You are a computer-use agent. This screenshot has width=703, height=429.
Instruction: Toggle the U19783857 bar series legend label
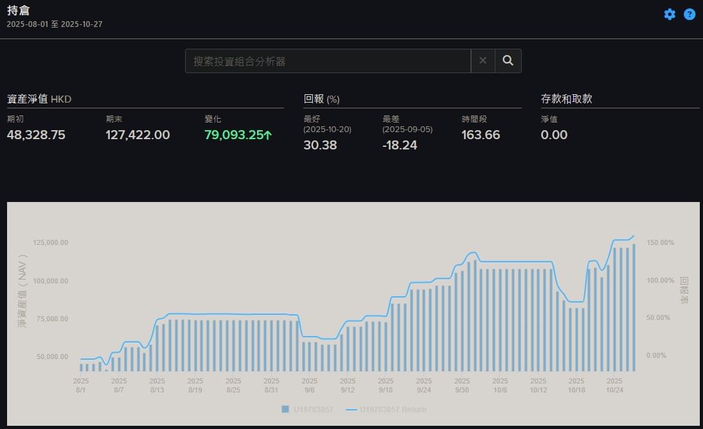click(314, 409)
